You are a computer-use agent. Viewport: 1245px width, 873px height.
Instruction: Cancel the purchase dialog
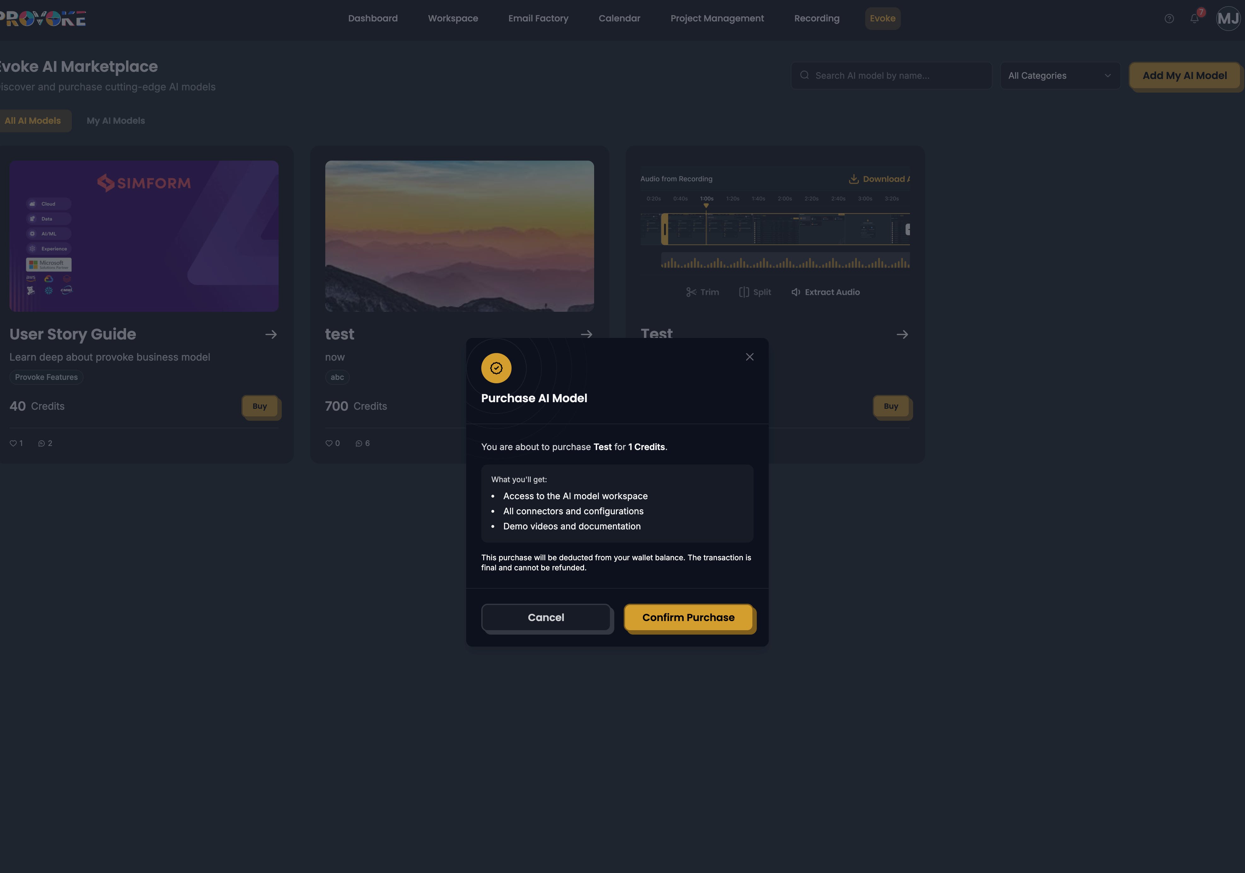pos(546,617)
